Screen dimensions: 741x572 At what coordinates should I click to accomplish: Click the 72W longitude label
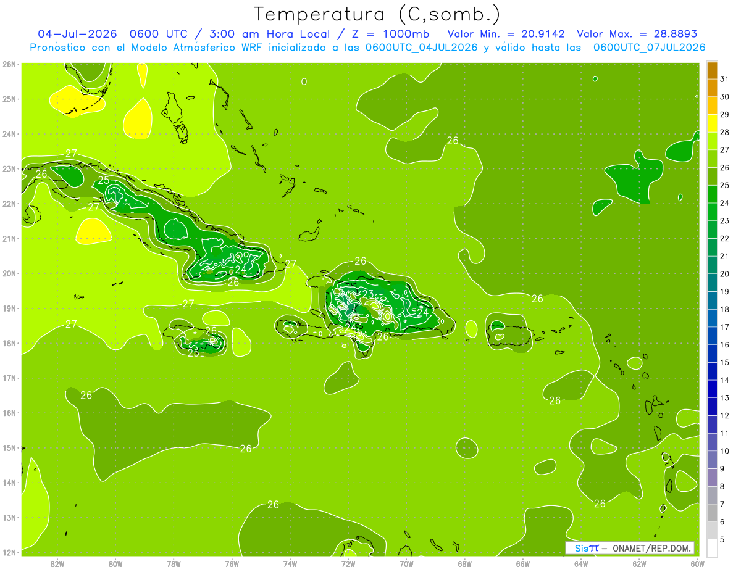click(348, 563)
